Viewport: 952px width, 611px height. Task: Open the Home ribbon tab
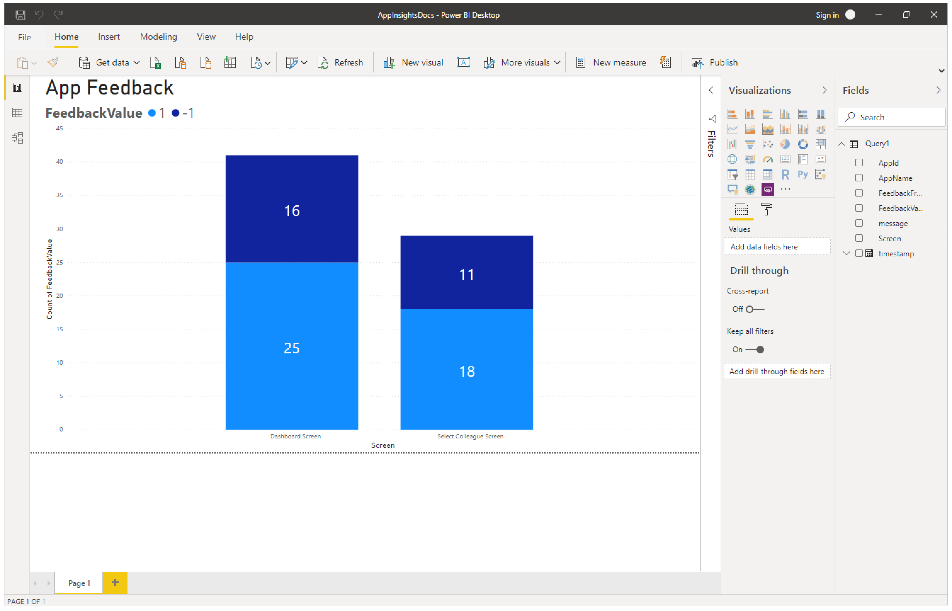pyautogui.click(x=67, y=37)
